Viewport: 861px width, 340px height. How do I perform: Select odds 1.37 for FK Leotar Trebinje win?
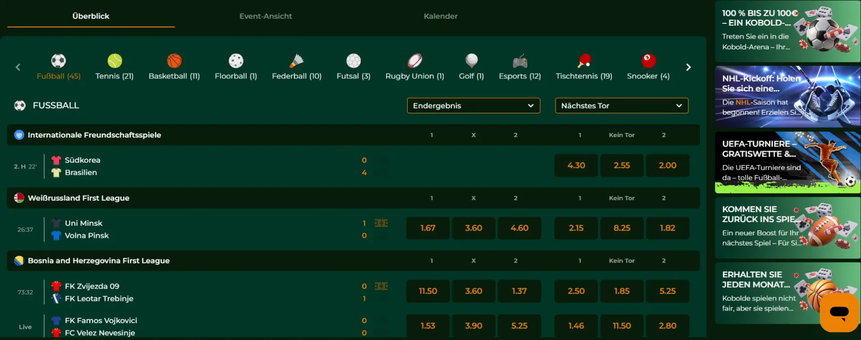[519, 291]
